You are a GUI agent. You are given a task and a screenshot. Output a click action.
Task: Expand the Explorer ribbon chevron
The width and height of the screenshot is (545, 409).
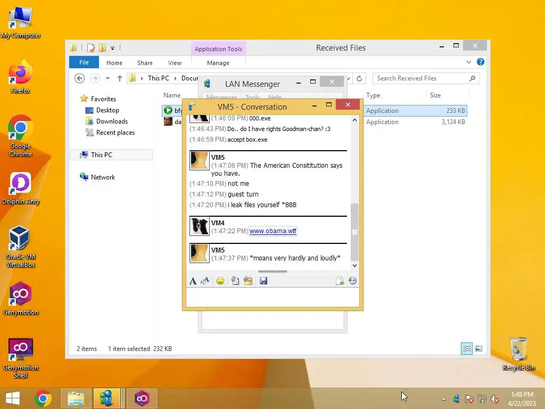coord(468,62)
